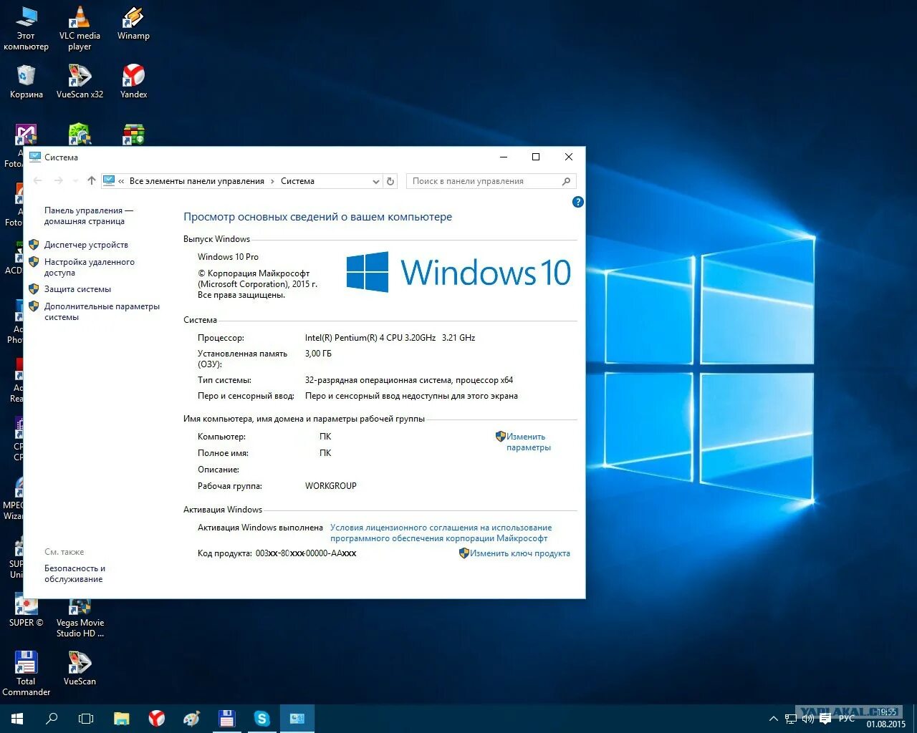Screen dimensions: 917x733
Task: Click Изменить ключ продукта link
Action: 520,553
